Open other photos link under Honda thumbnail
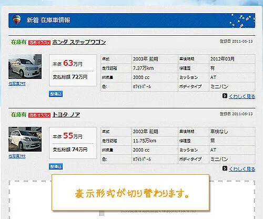Image resolution: width=263 pixels, height=219 pixels. click(x=17, y=84)
